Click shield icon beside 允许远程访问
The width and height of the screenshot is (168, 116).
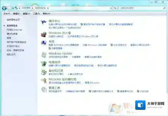pos(111,45)
